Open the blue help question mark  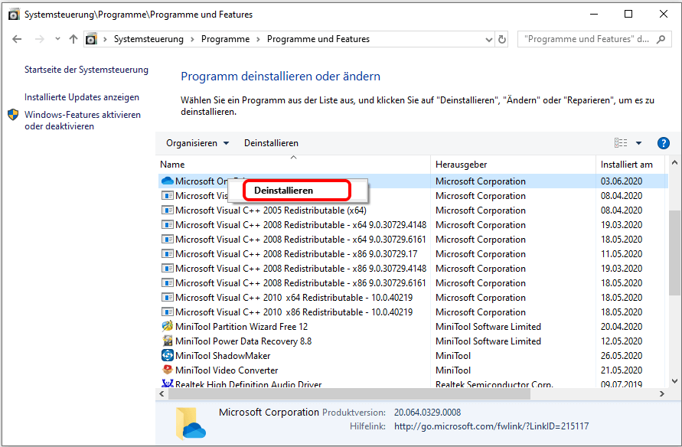[x=664, y=143]
